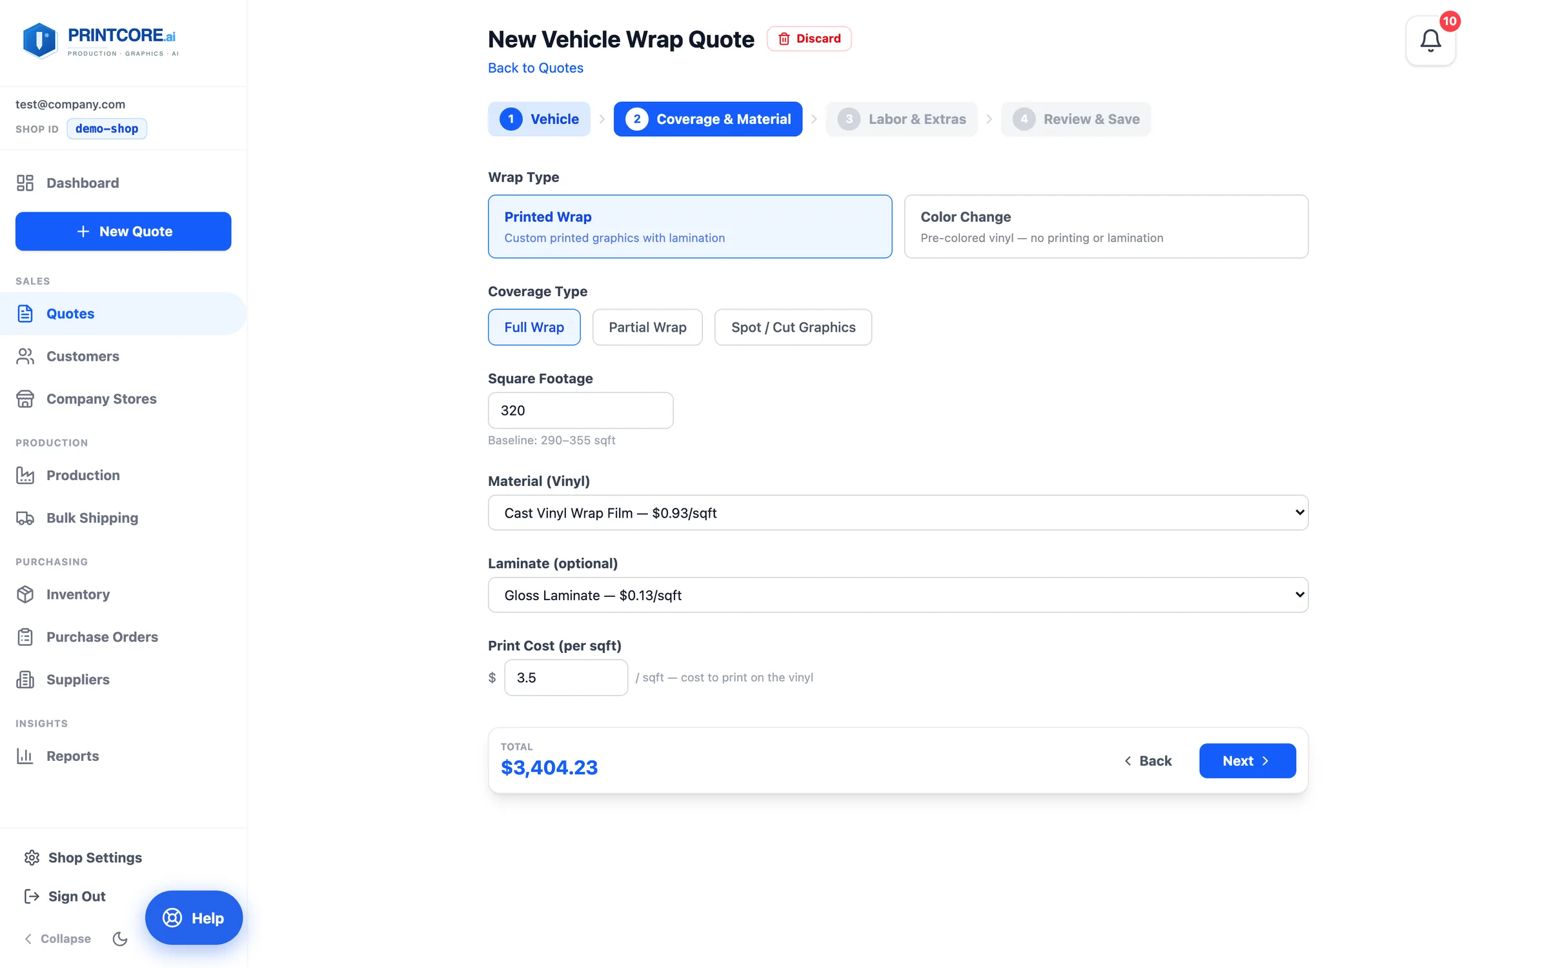Click the Sign Out arrow icon
The width and height of the screenshot is (1549, 968).
tap(32, 896)
